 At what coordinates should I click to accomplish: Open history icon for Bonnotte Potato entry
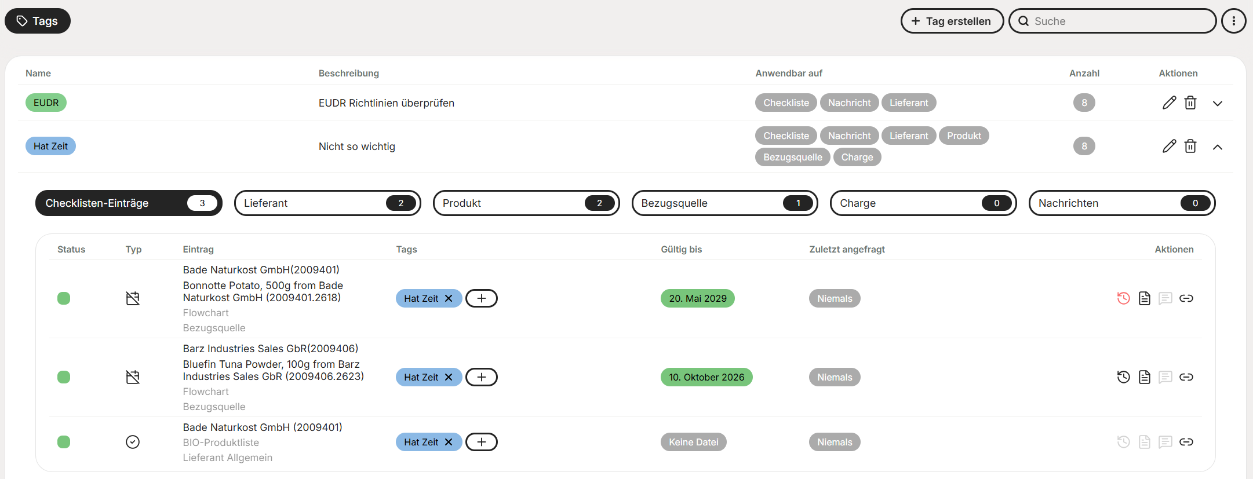point(1123,298)
